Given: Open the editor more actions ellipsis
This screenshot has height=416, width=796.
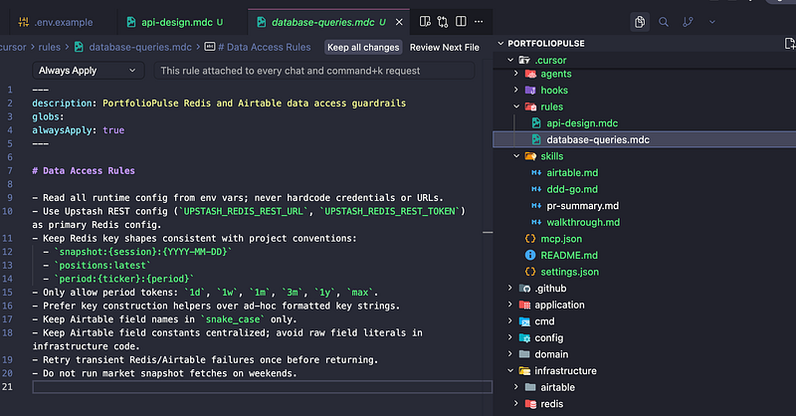Looking at the screenshot, I should (479, 21).
